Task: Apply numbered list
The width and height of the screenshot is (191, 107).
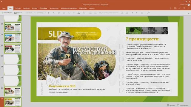Action: coord(95,13)
